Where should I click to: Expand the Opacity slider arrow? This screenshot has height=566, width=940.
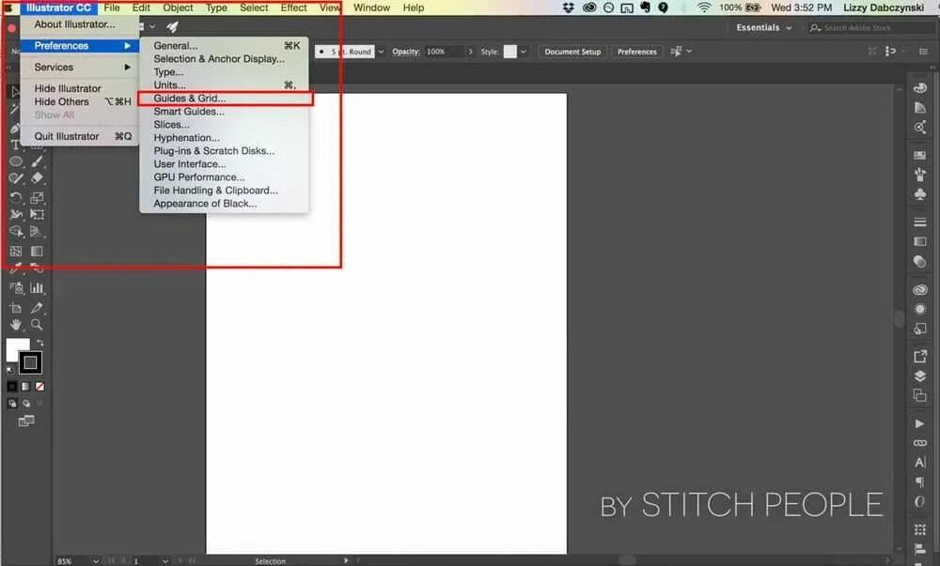[x=470, y=52]
